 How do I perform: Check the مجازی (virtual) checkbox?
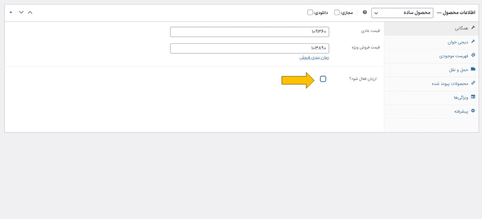337,12
